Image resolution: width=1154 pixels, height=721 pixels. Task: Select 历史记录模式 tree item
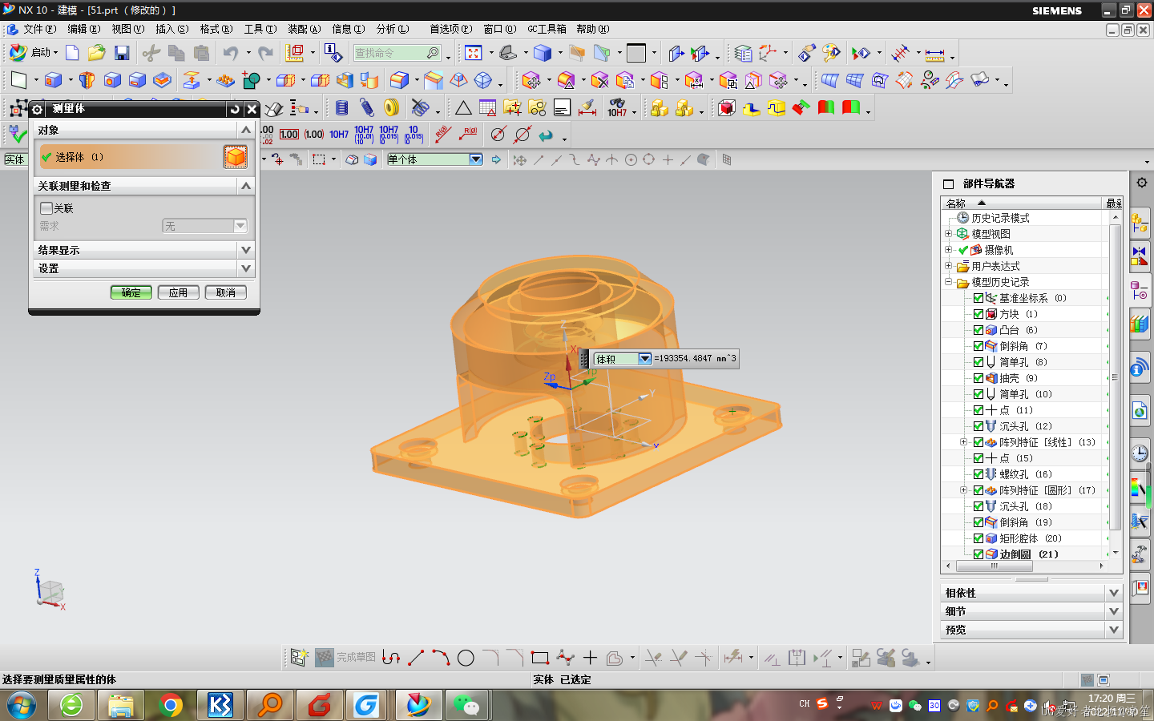pos(1000,218)
